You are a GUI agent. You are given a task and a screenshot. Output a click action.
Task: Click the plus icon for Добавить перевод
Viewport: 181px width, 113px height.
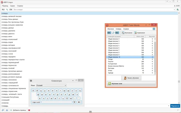click(11, 110)
